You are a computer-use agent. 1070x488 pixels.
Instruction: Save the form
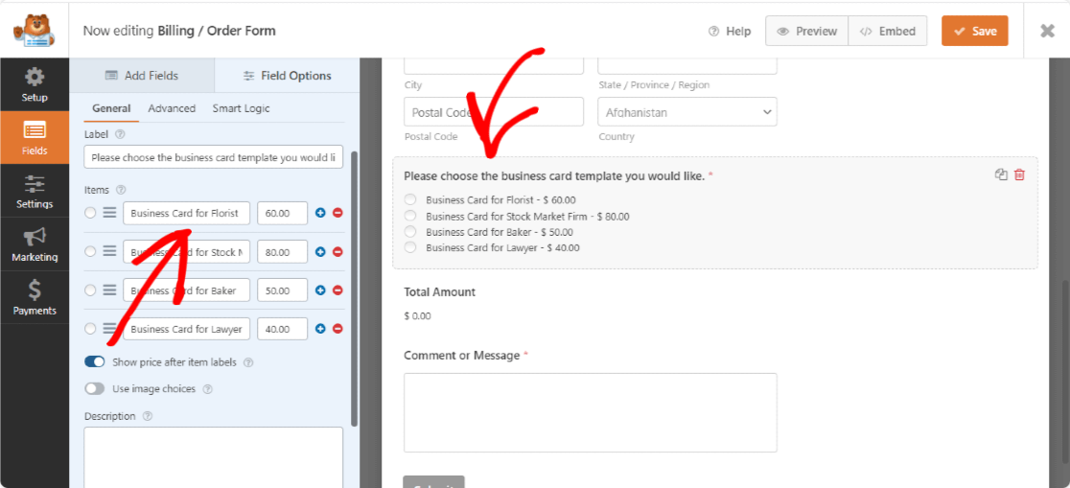(974, 32)
